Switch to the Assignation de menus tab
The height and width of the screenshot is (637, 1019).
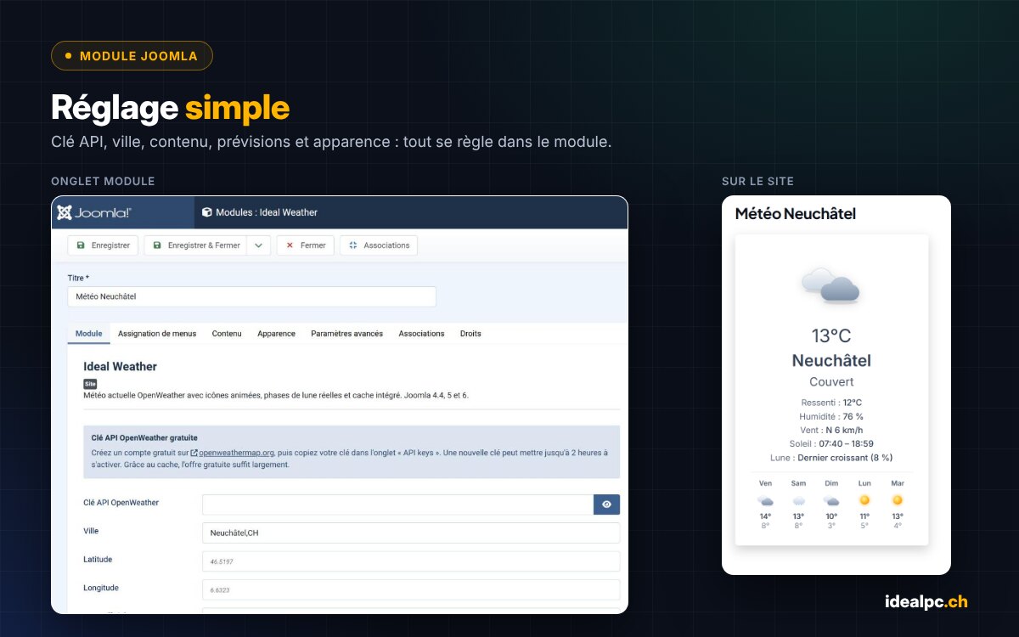click(157, 334)
